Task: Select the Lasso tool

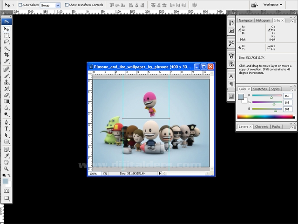Action: coord(7,42)
